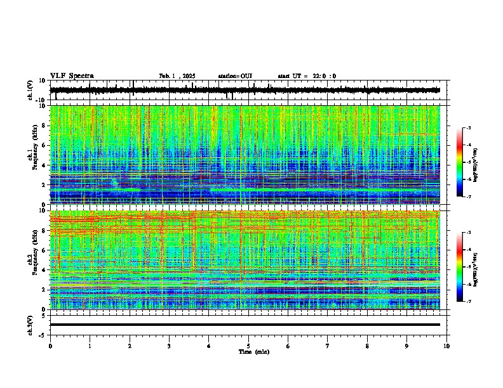Viewport: 503px width, 388px height.
Task: Click time axis tick label "7"
Action: (x=328, y=346)
